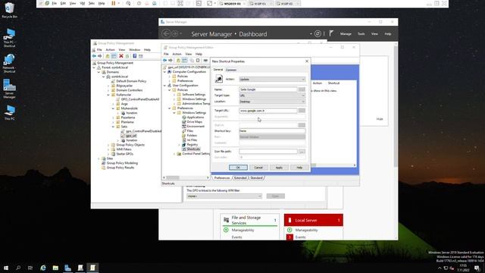Viewport: 485px width, 273px height.
Task: Open Location dropdown set to Desktop
Action: 272,102
